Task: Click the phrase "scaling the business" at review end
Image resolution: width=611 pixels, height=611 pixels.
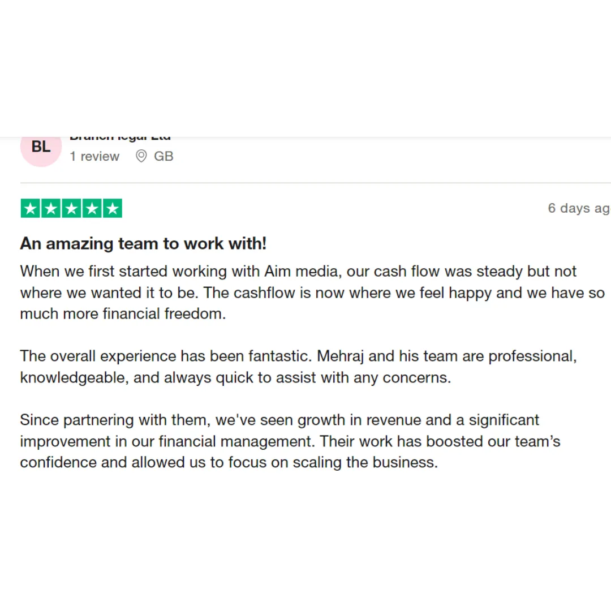Action: [x=365, y=463]
